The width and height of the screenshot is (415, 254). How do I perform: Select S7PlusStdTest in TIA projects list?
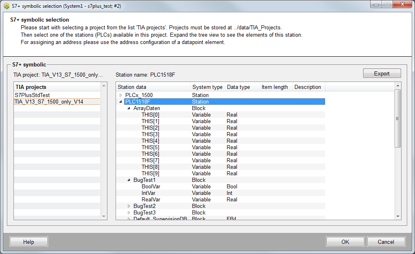pos(32,95)
